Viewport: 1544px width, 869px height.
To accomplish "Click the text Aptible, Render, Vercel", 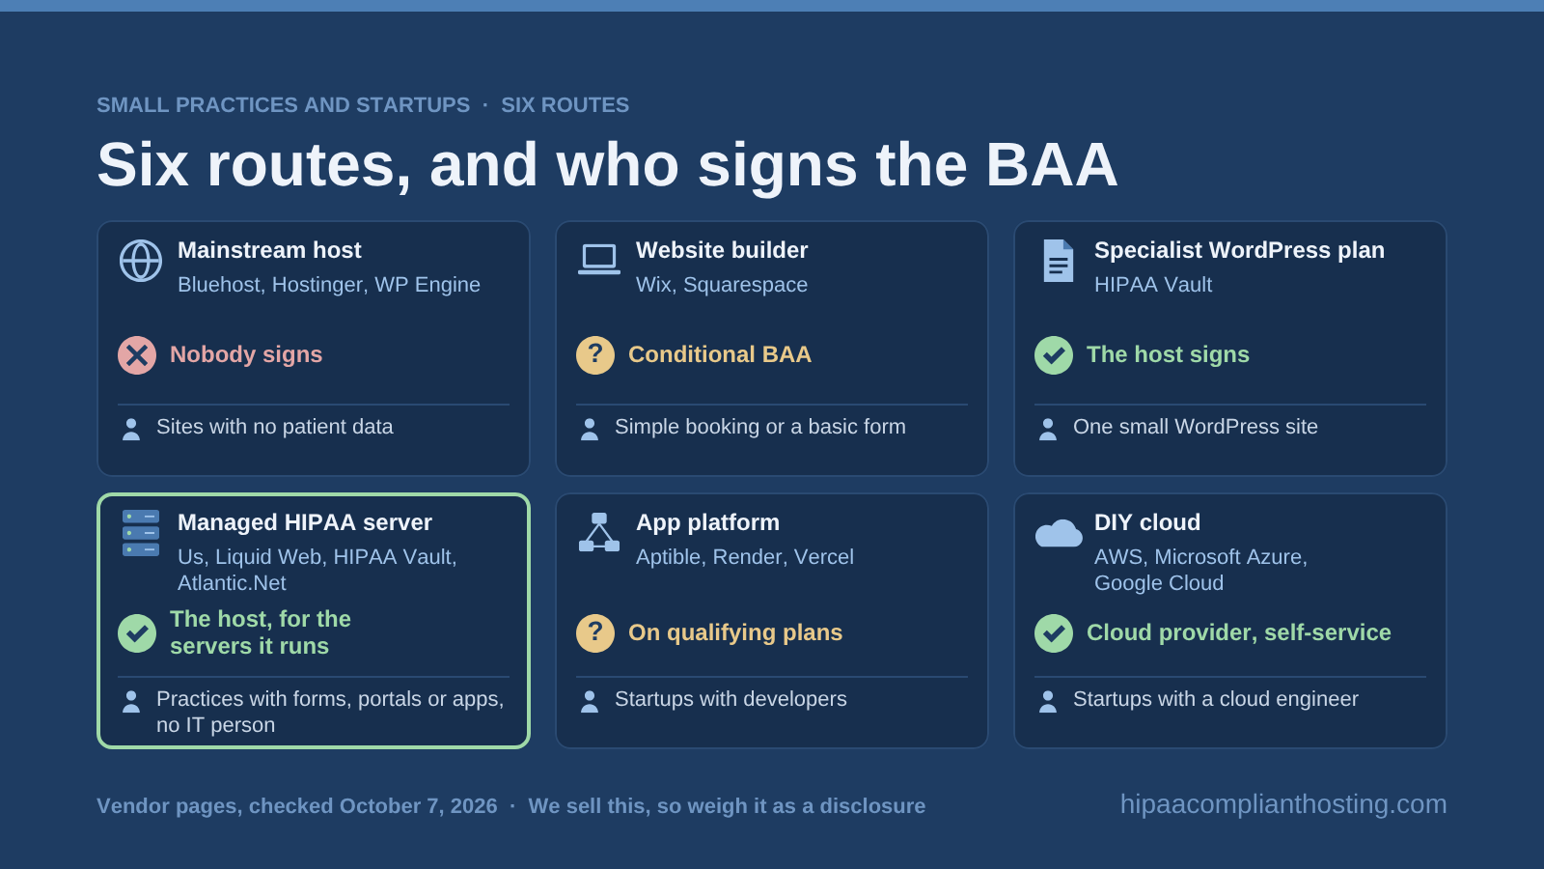I will (745, 557).
